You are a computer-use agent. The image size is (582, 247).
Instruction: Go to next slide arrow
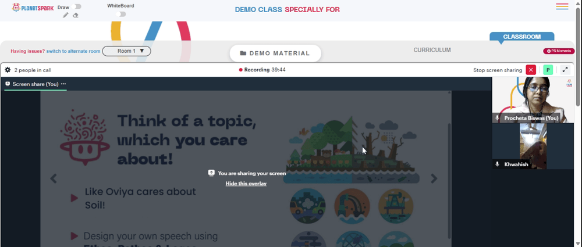tap(434, 178)
